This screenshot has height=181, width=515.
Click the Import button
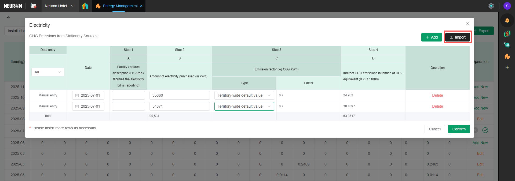click(x=457, y=37)
